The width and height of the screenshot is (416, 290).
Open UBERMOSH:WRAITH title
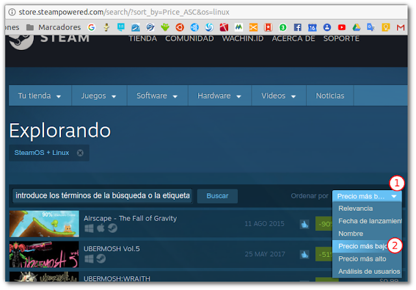117,278
